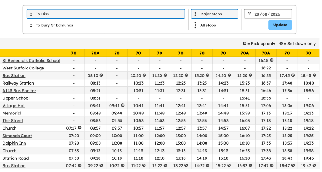Click the Update button

[280, 25]
